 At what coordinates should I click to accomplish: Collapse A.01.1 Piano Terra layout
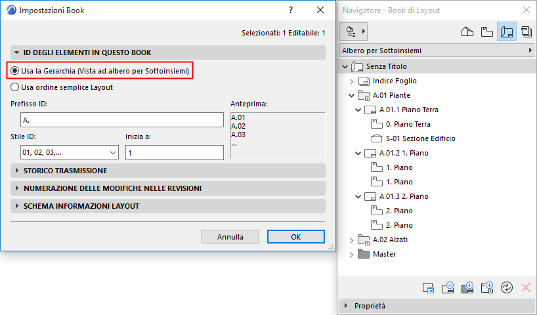click(x=358, y=110)
